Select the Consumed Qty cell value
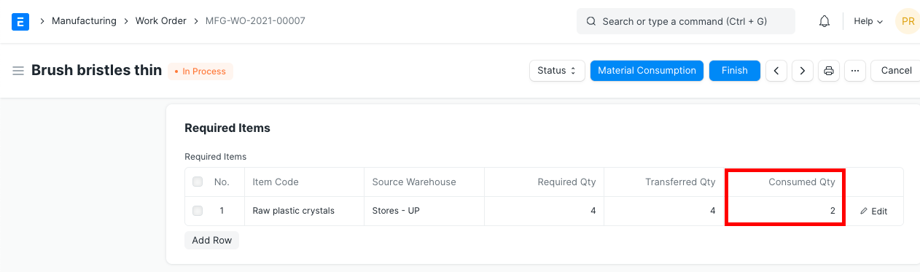Viewport: 920px width, 272px height. 784,211
